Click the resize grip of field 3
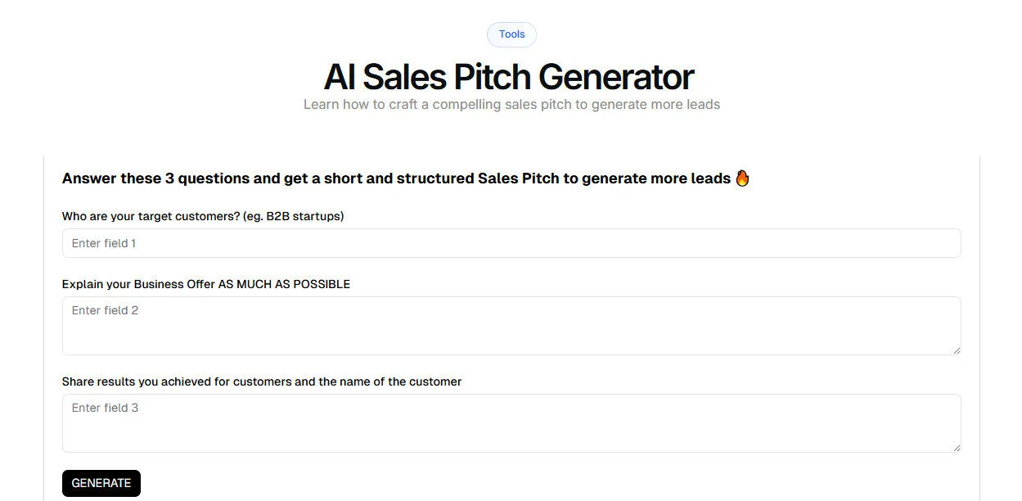Screen dimensions: 1022x501 pos(957,449)
